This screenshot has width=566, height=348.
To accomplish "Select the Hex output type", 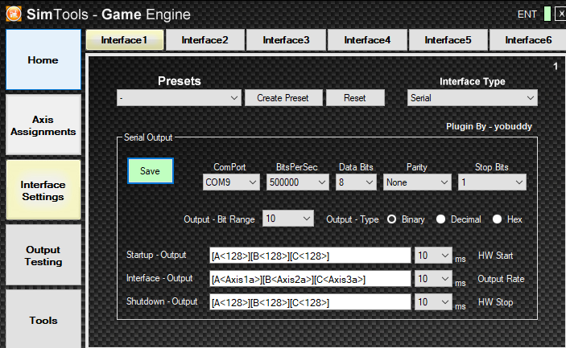I will [x=497, y=219].
